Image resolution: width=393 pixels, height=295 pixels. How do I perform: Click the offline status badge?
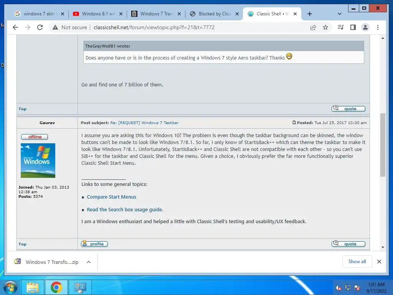(x=35, y=137)
